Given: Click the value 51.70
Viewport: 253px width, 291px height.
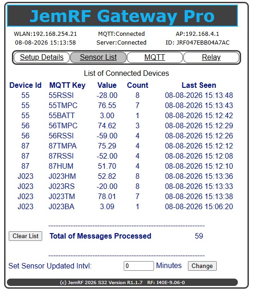Looking at the screenshot, I should [x=107, y=166].
